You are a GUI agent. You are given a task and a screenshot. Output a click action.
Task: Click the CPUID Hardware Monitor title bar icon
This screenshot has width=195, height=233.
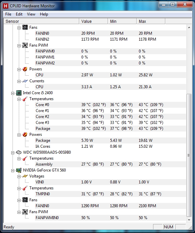coord(6,6)
